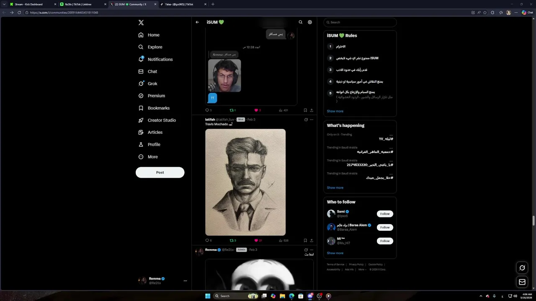The image size is (536, 301).
Task: Follow the user @Mu_Hi7
Action: (x=385, y=241)
